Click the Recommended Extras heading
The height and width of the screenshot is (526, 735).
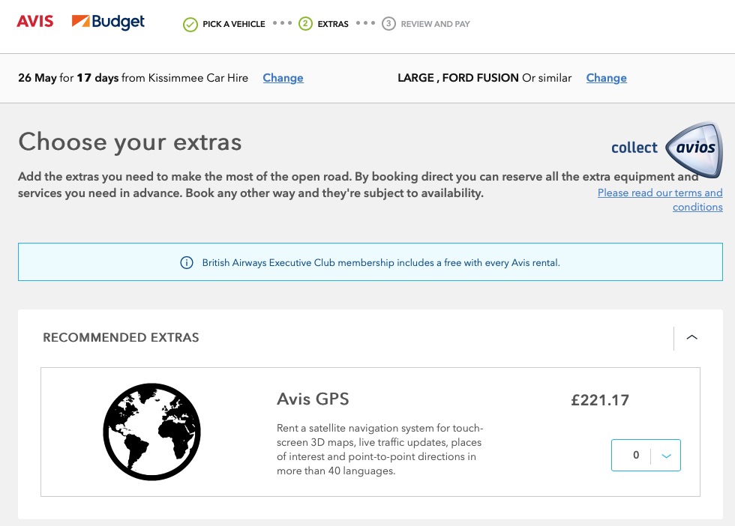click(121, 337)
